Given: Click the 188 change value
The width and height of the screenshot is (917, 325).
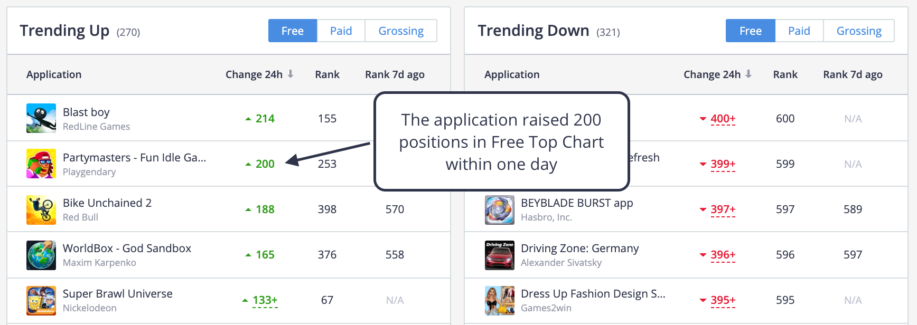Looking at the screenshot, I should click(x=265, y=209).
